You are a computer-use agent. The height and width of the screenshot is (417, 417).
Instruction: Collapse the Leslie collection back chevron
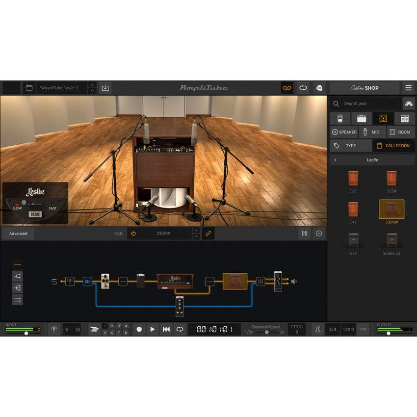coord(336,160)
